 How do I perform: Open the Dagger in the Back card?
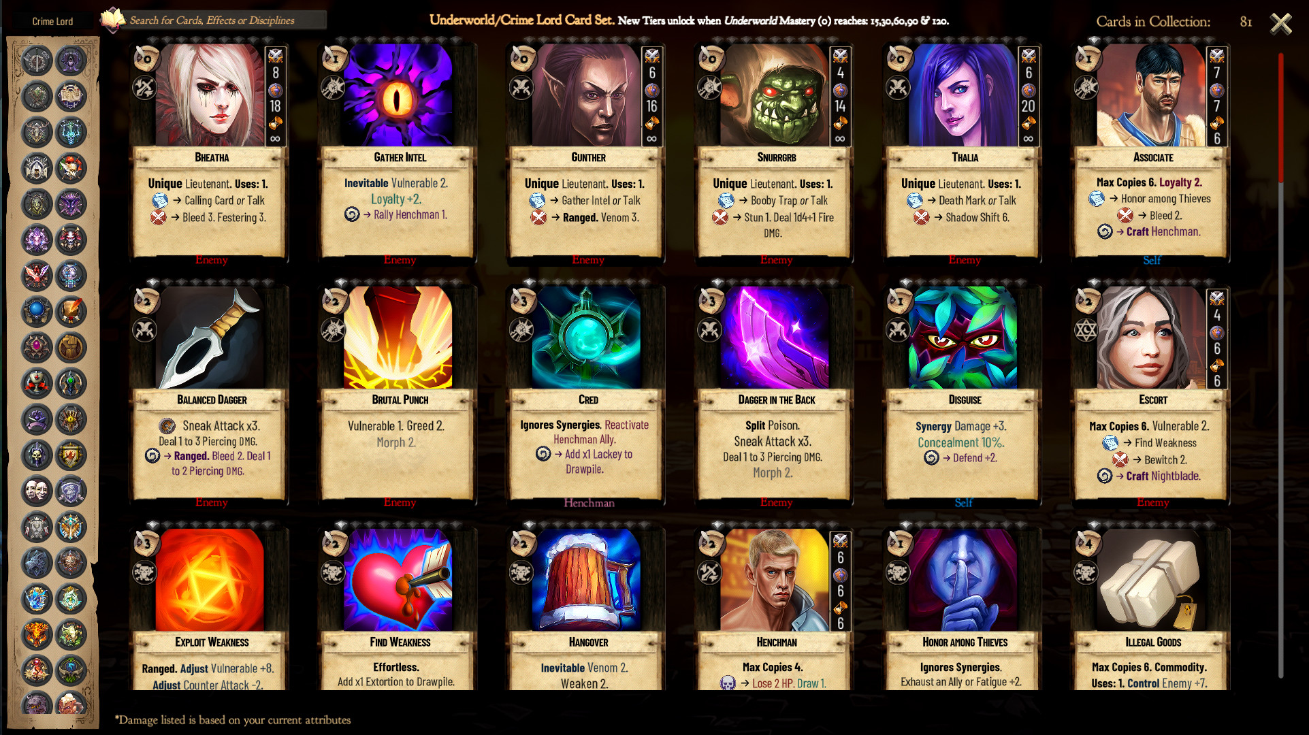point(775,395)
